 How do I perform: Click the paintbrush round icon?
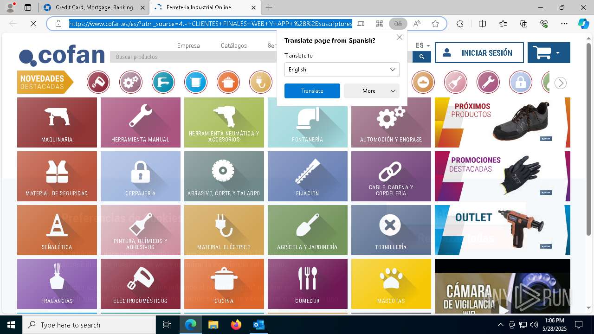point(456,83)
